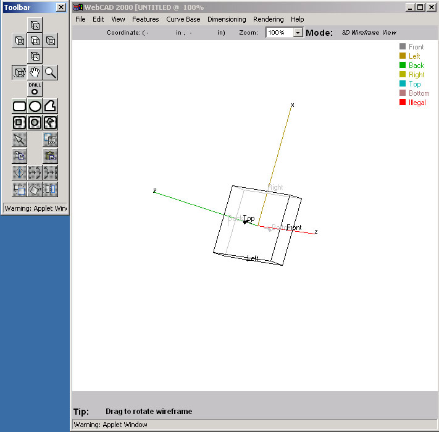Select the circular pocket tool
The image size is (439, 432).
click(x=35, y=122)
